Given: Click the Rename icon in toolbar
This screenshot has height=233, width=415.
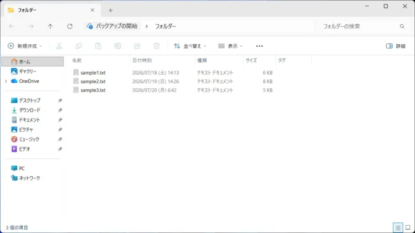Looking at the screenshot, I should pyautogui.click(x=117, y=46).
